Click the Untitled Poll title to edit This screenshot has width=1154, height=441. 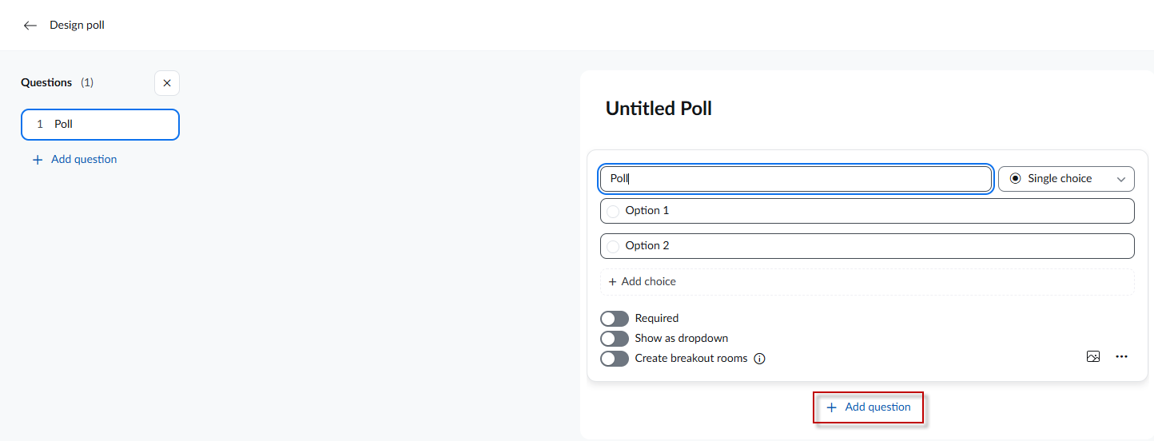click(659, 109)
